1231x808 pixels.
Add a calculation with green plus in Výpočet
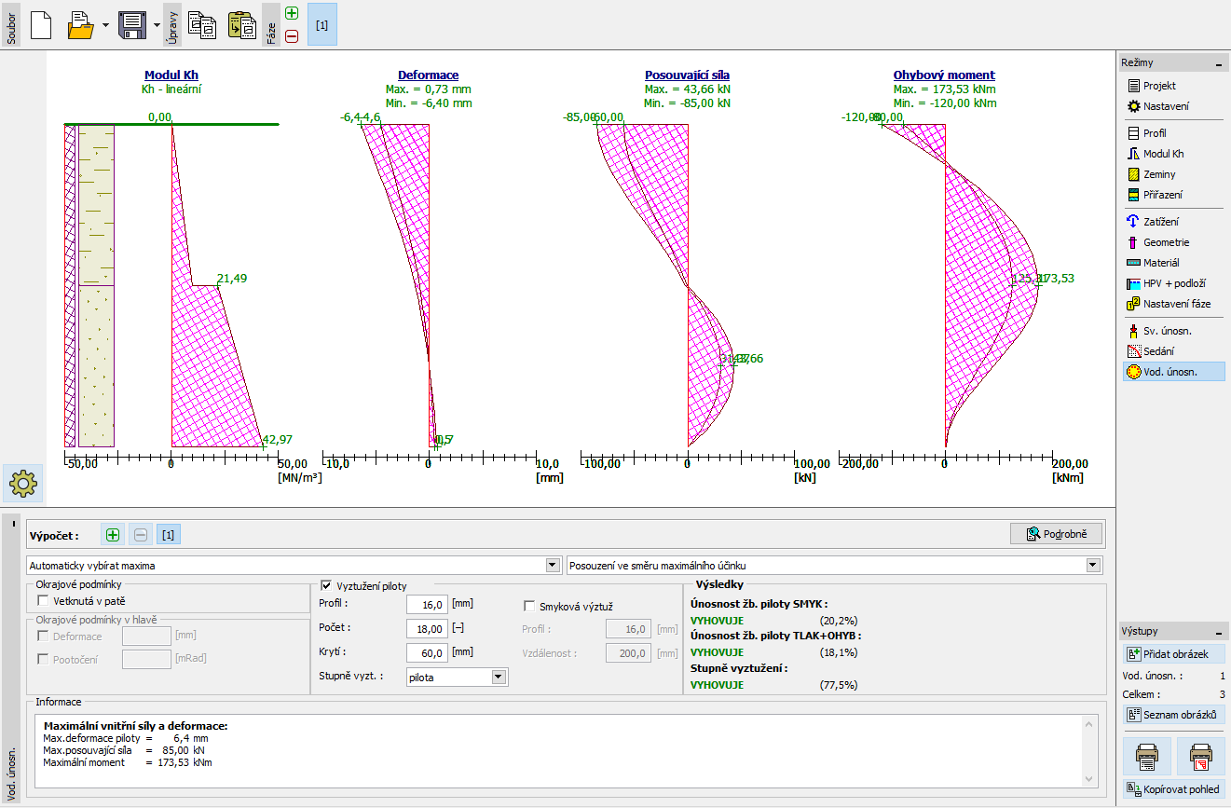[113, 535]
